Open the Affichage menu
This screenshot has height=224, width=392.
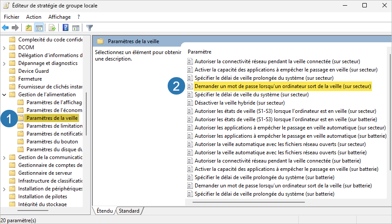coord(59,17)
